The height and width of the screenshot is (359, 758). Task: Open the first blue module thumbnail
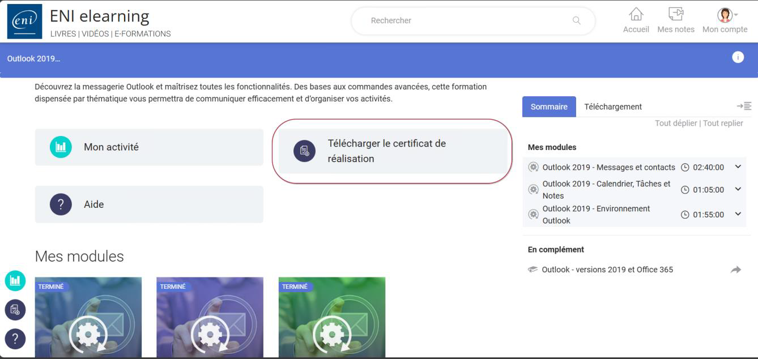[x=88, y=317]
